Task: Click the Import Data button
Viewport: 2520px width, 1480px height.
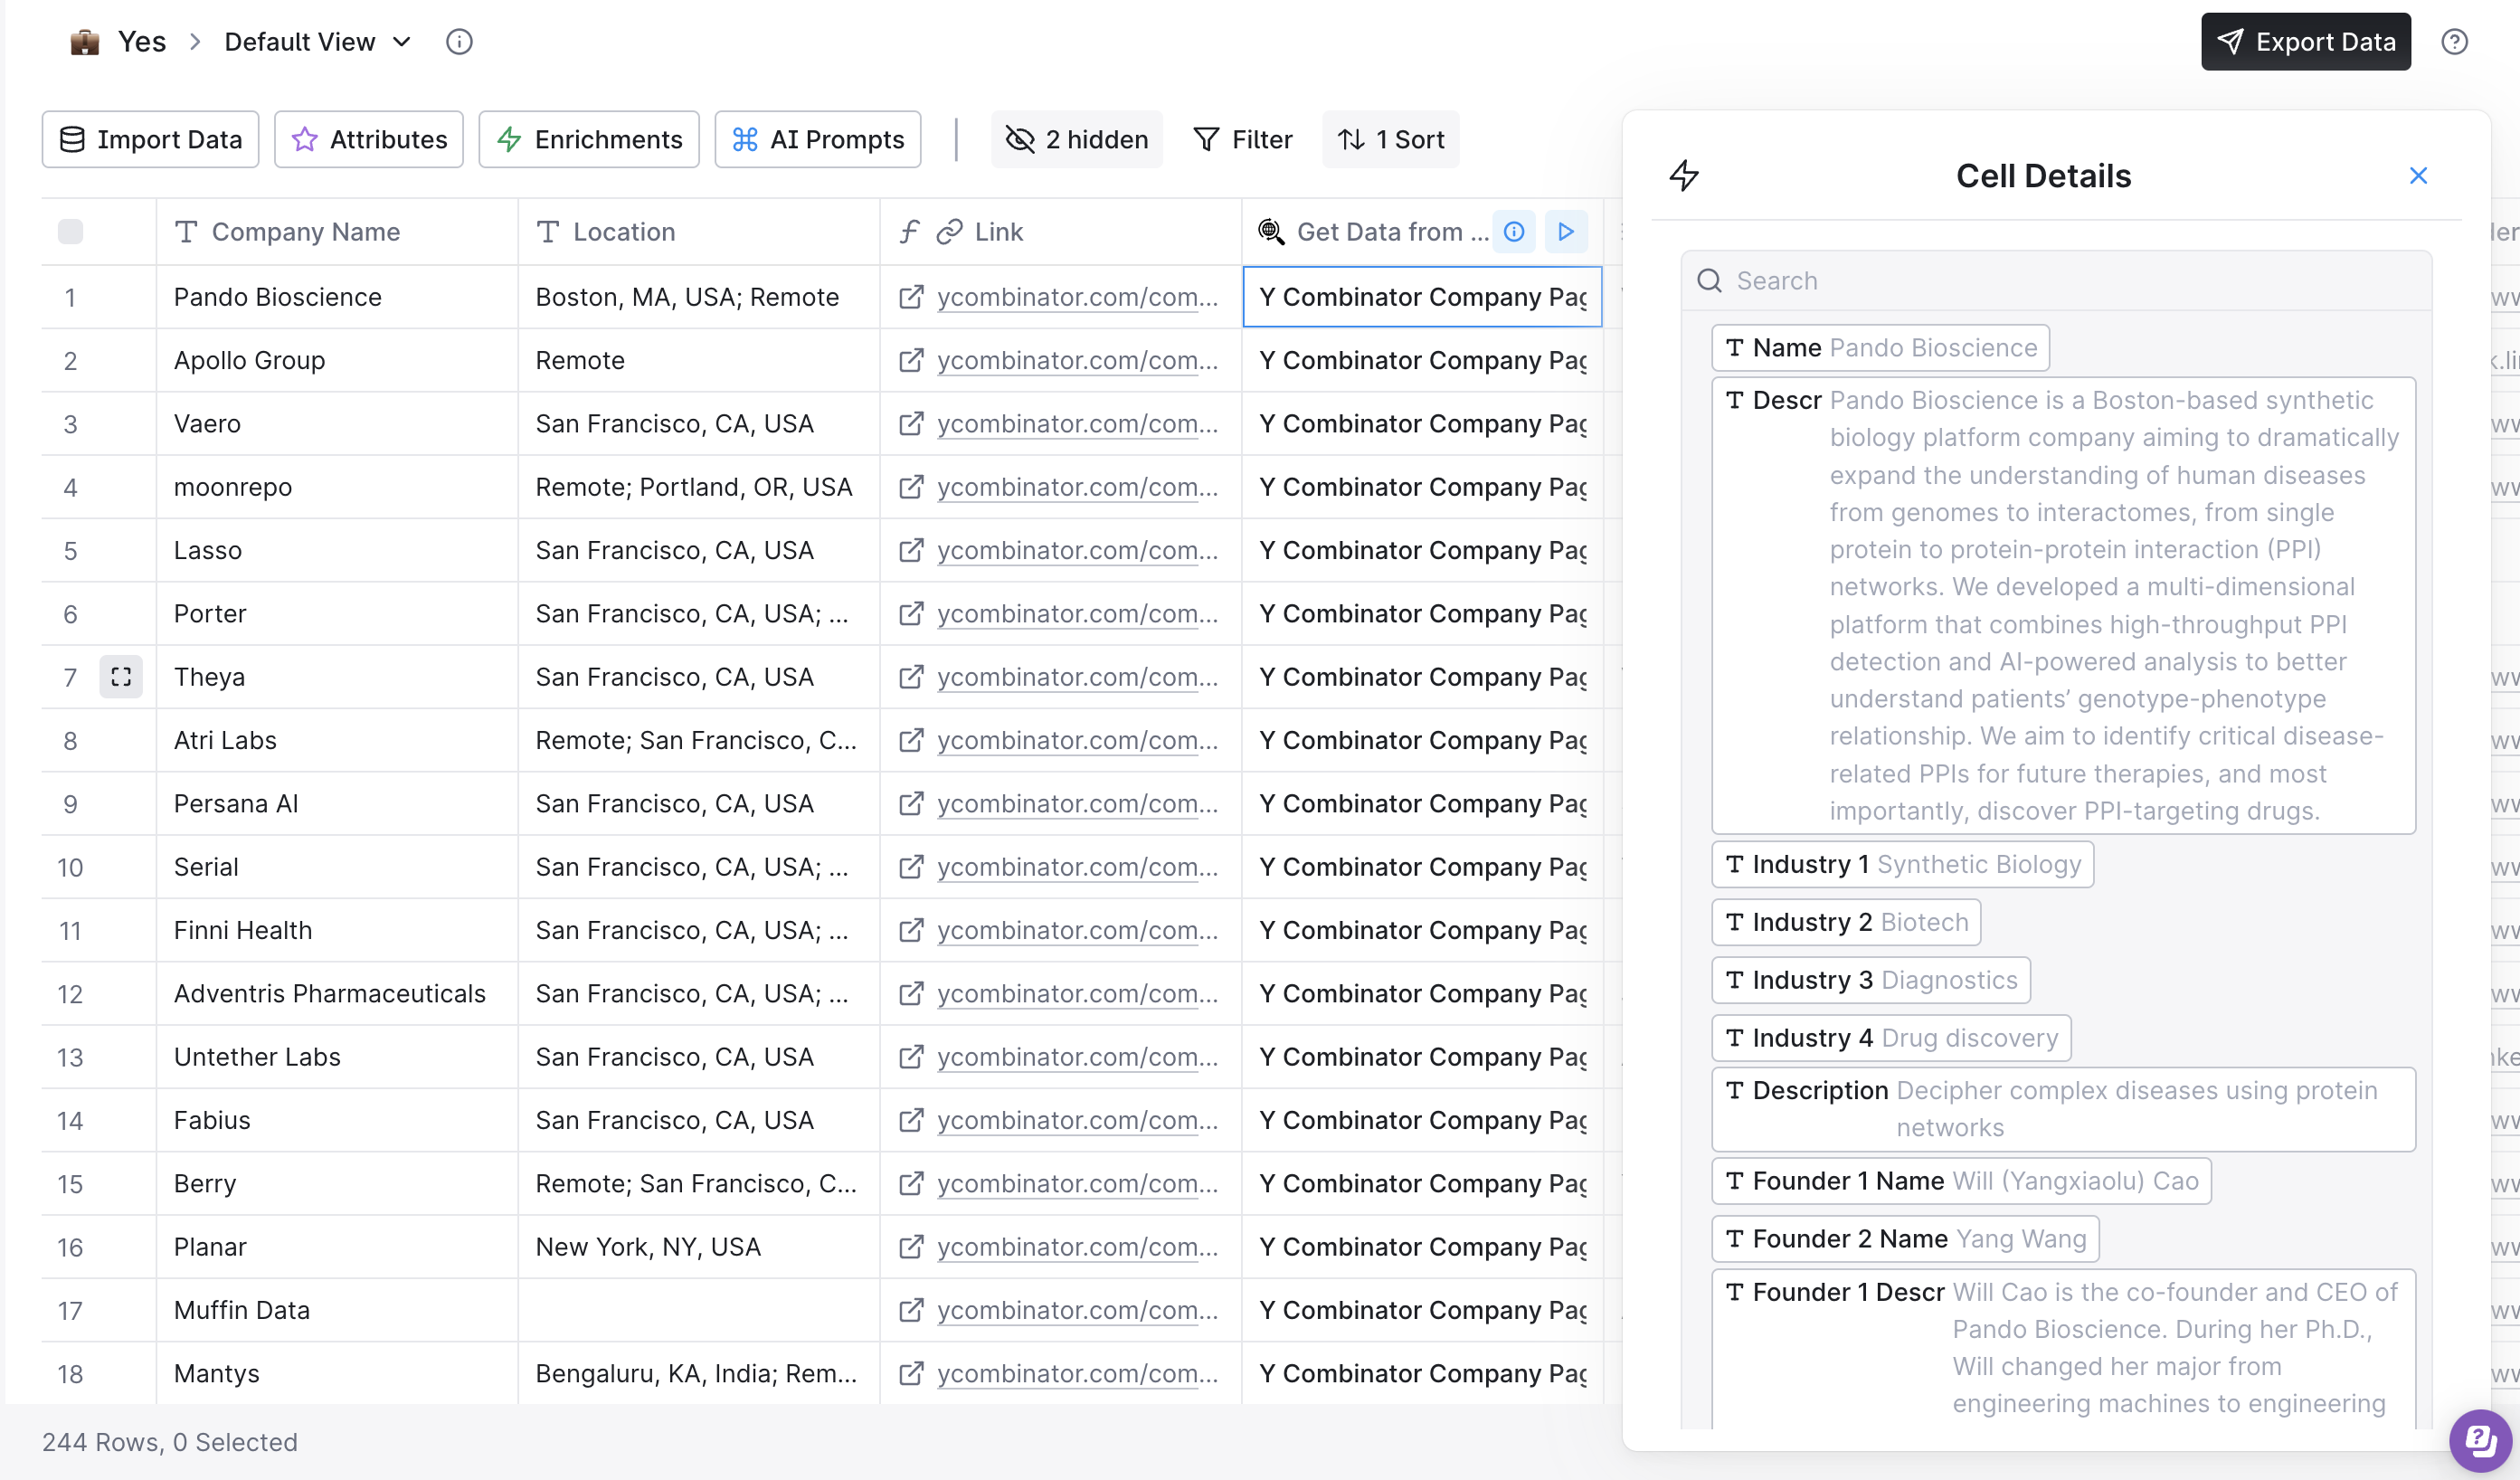Action: 151,140
